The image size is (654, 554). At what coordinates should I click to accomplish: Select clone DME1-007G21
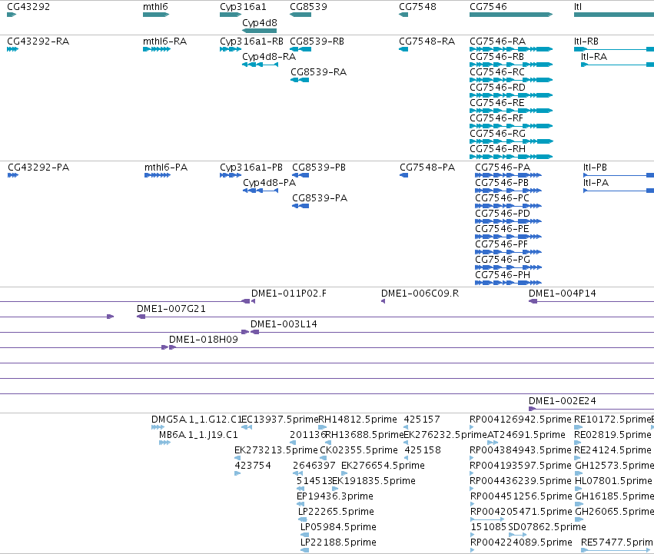(x=395, y=317)
